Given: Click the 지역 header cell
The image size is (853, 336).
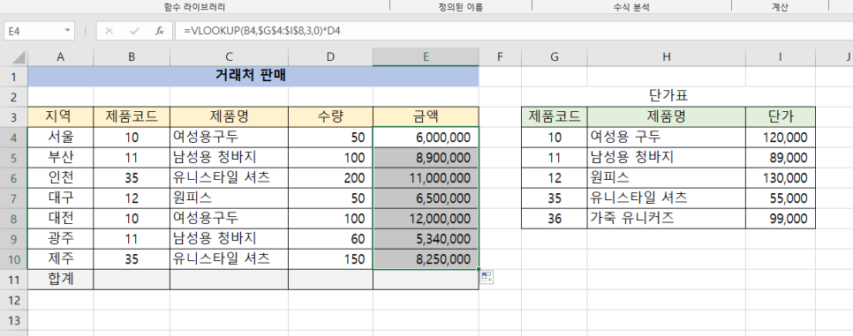Looking at the screenshot, I should tap(60, 116).
